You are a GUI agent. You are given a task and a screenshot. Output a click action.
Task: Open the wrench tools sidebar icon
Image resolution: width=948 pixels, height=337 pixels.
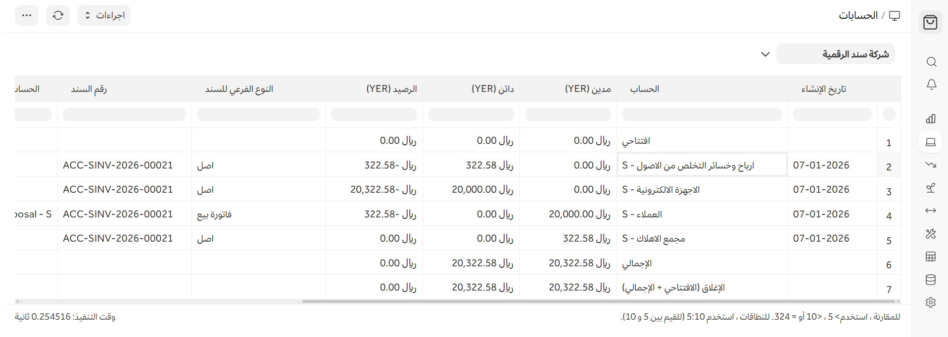click(x=931, y=234)
